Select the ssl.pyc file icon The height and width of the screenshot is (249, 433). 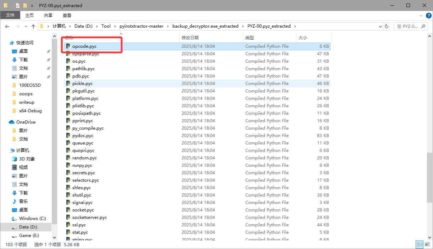tap(68, 225)
